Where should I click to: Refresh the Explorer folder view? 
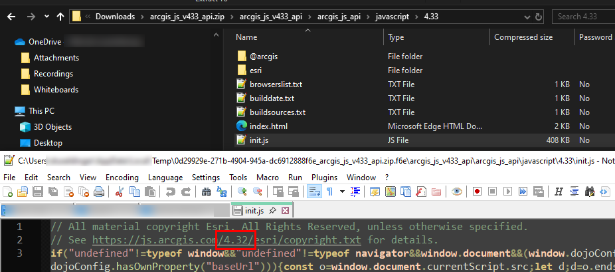539,17
